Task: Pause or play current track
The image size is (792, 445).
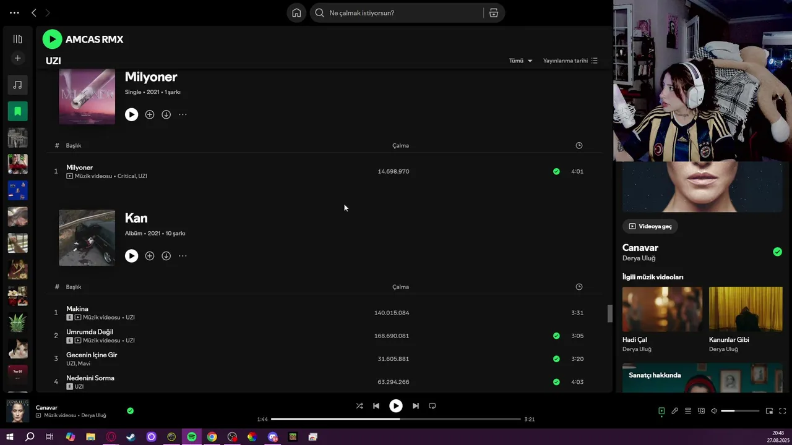Action: tap(396, 406)
